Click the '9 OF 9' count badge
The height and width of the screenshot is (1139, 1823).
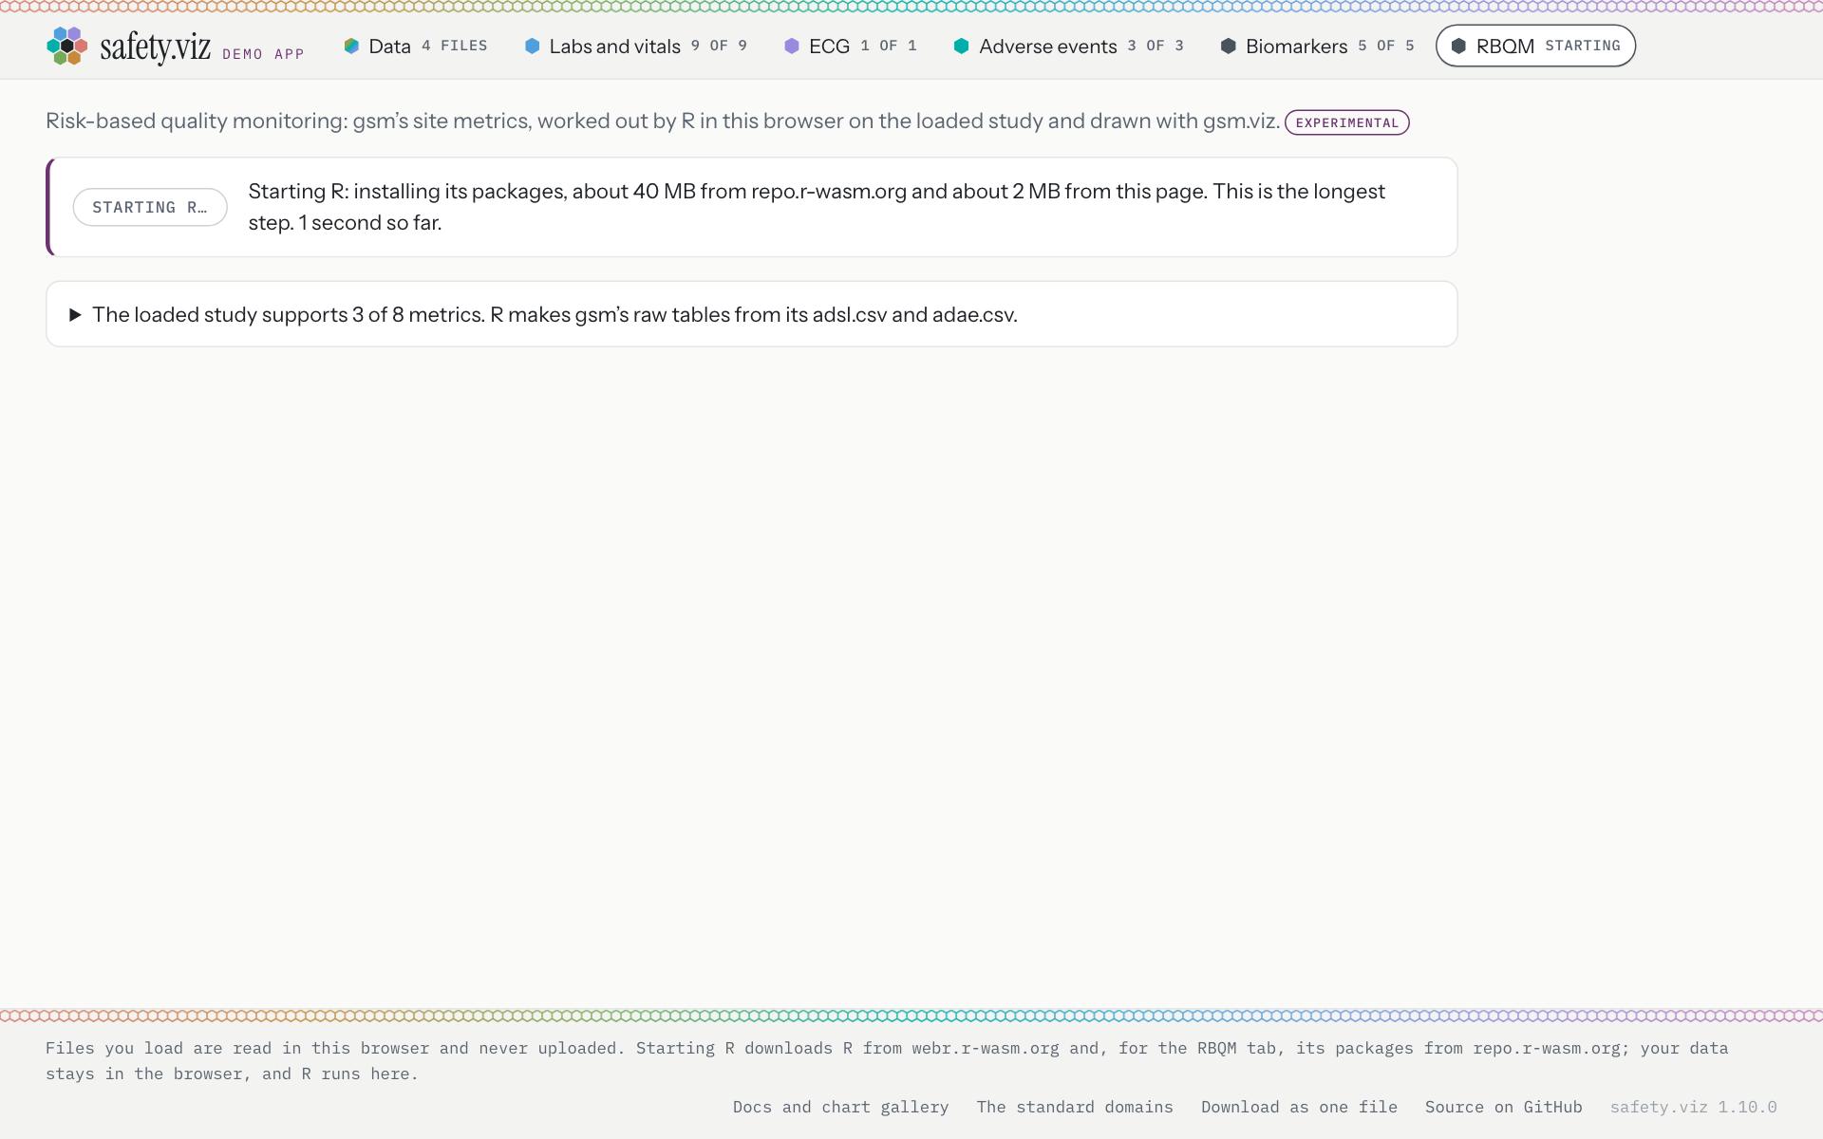pyautogui.click(x=719, y=46)
